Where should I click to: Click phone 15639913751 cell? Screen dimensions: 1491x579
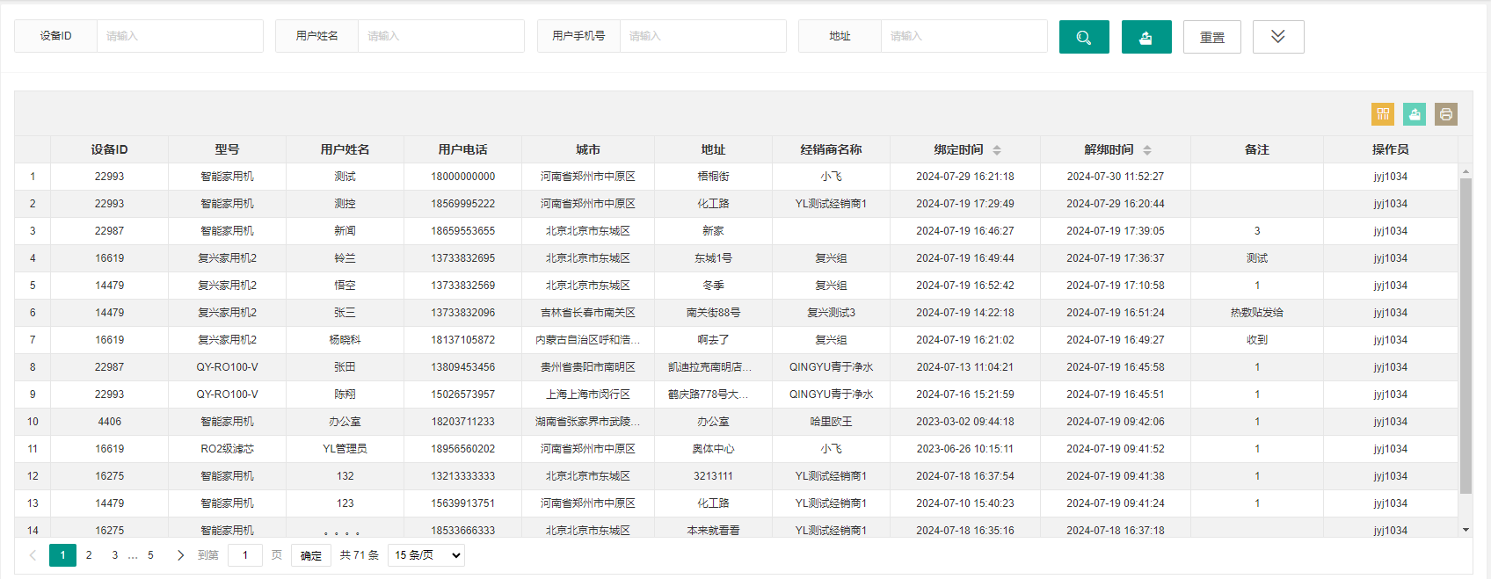click(x=462, y=503)
